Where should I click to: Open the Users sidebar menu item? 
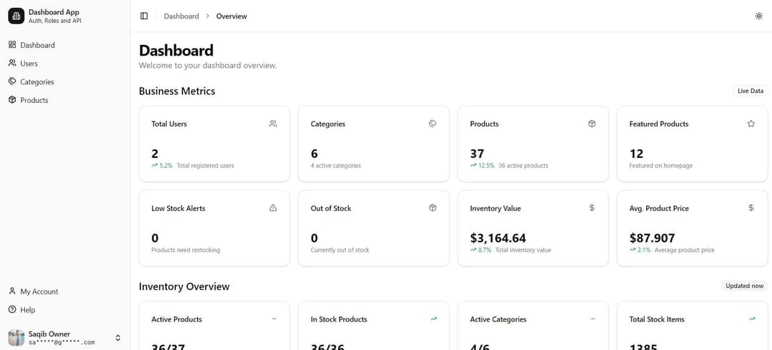[65, 64]
